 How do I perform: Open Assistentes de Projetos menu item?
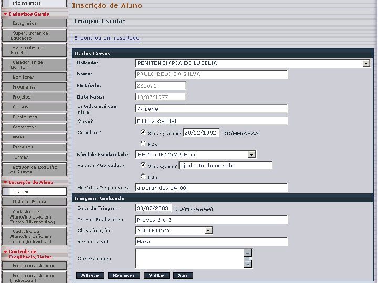click(35, 50)
